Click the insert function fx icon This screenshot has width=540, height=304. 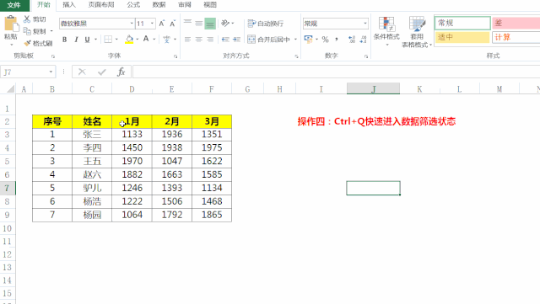click(121, 72)
